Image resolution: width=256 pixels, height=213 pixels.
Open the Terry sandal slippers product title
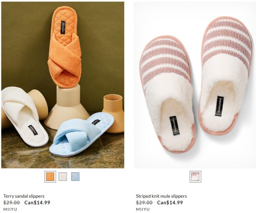[x=24, y=196]
